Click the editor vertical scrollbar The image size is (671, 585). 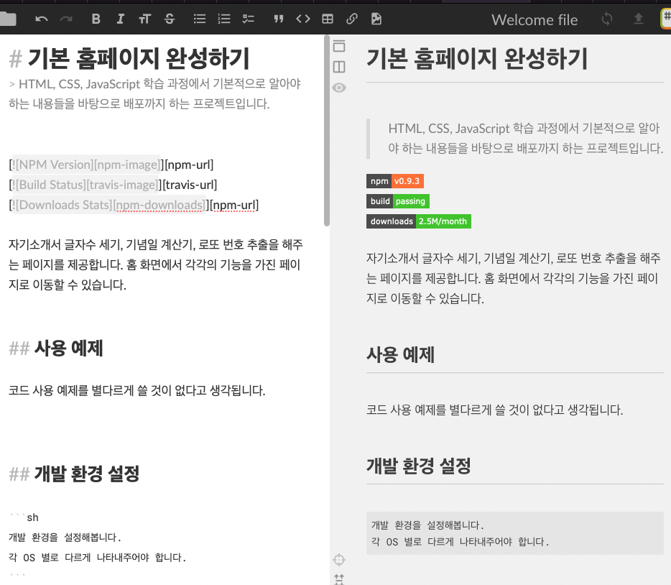(x=327, y=131)
